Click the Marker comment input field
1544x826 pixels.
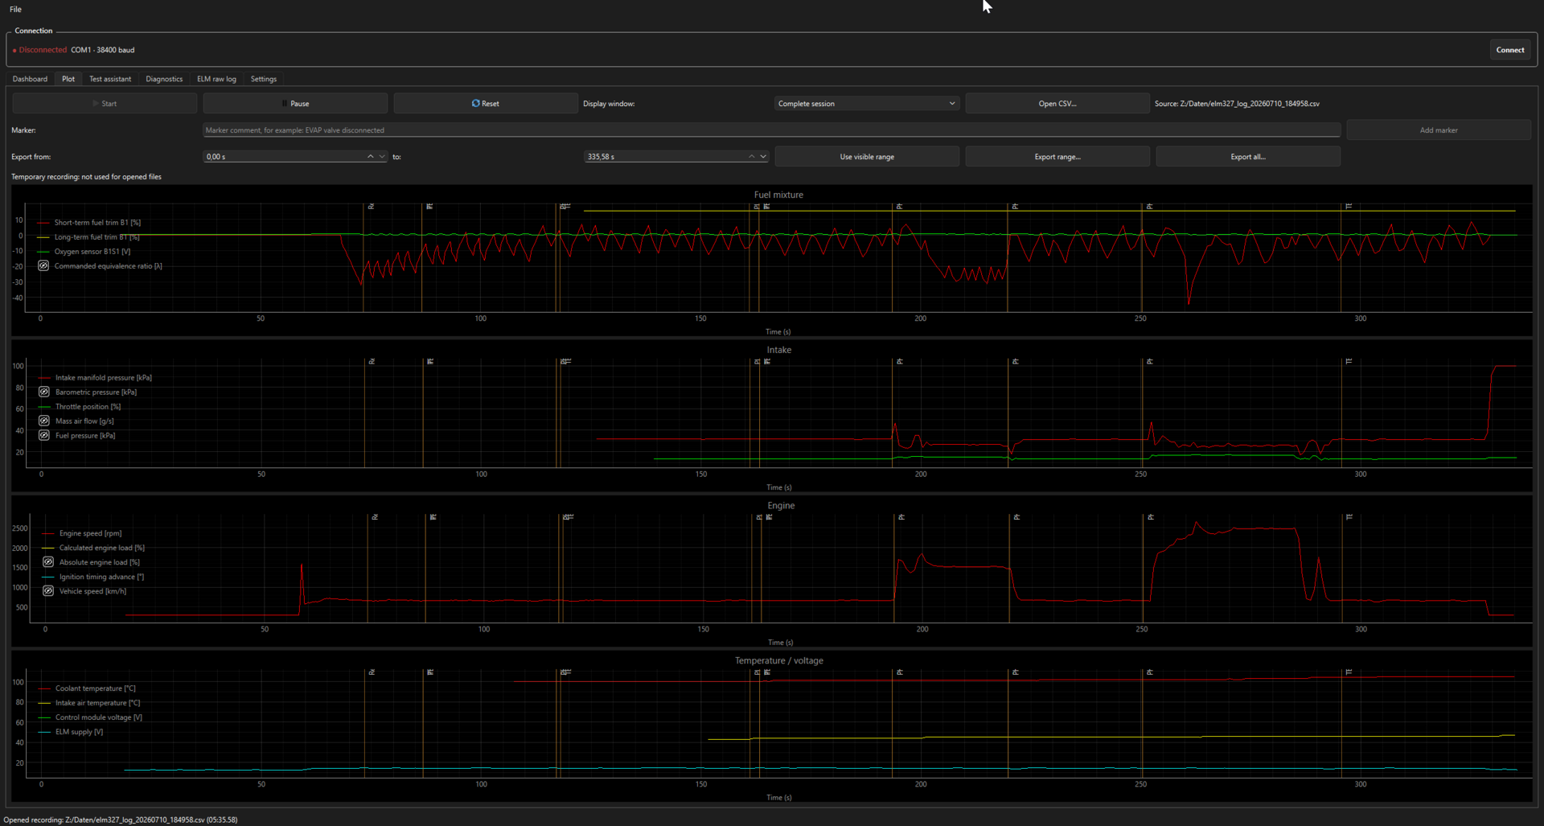[771, 130]
